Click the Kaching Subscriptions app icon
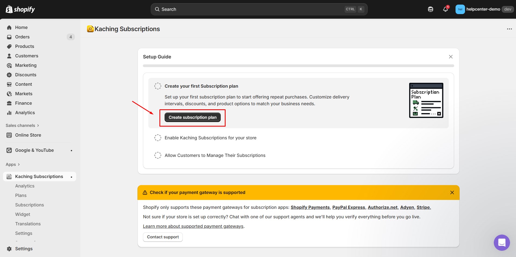 click(x=9, y=176)
